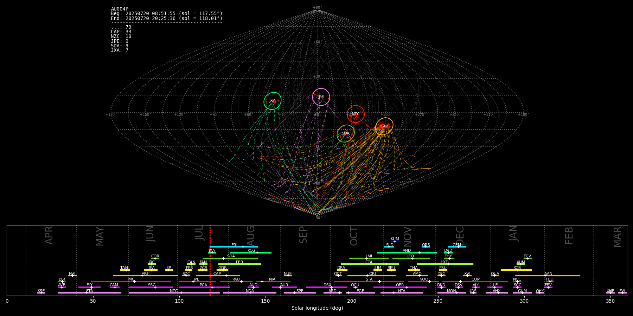Click the AUG month label in the timeline

click(x=251, y=236)
